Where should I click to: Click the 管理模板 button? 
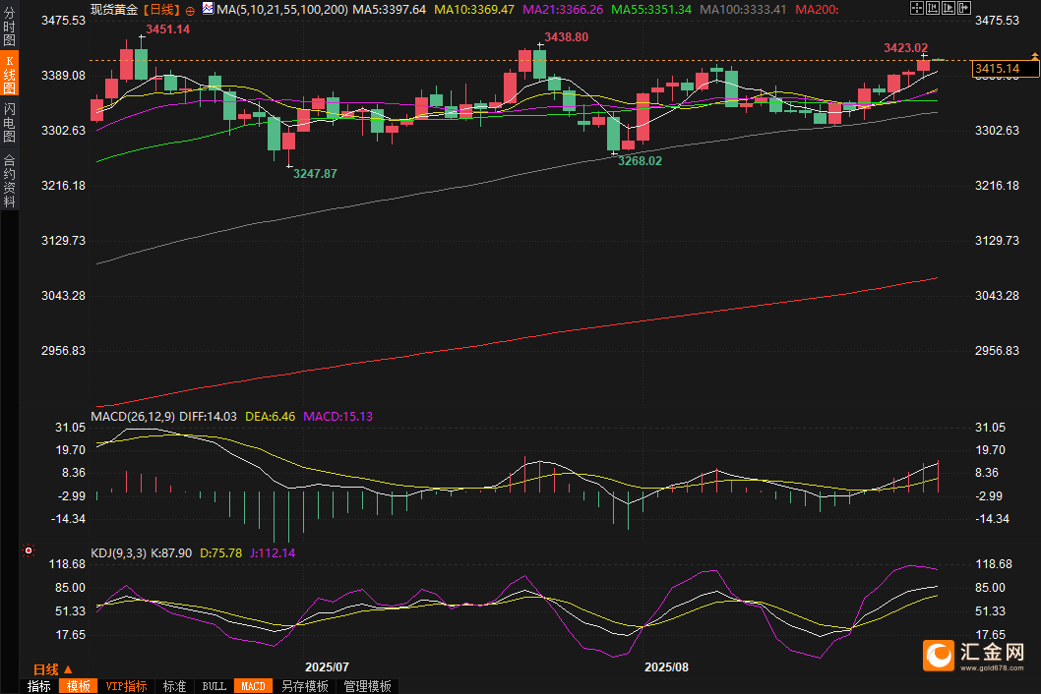(x=367, y=686)
